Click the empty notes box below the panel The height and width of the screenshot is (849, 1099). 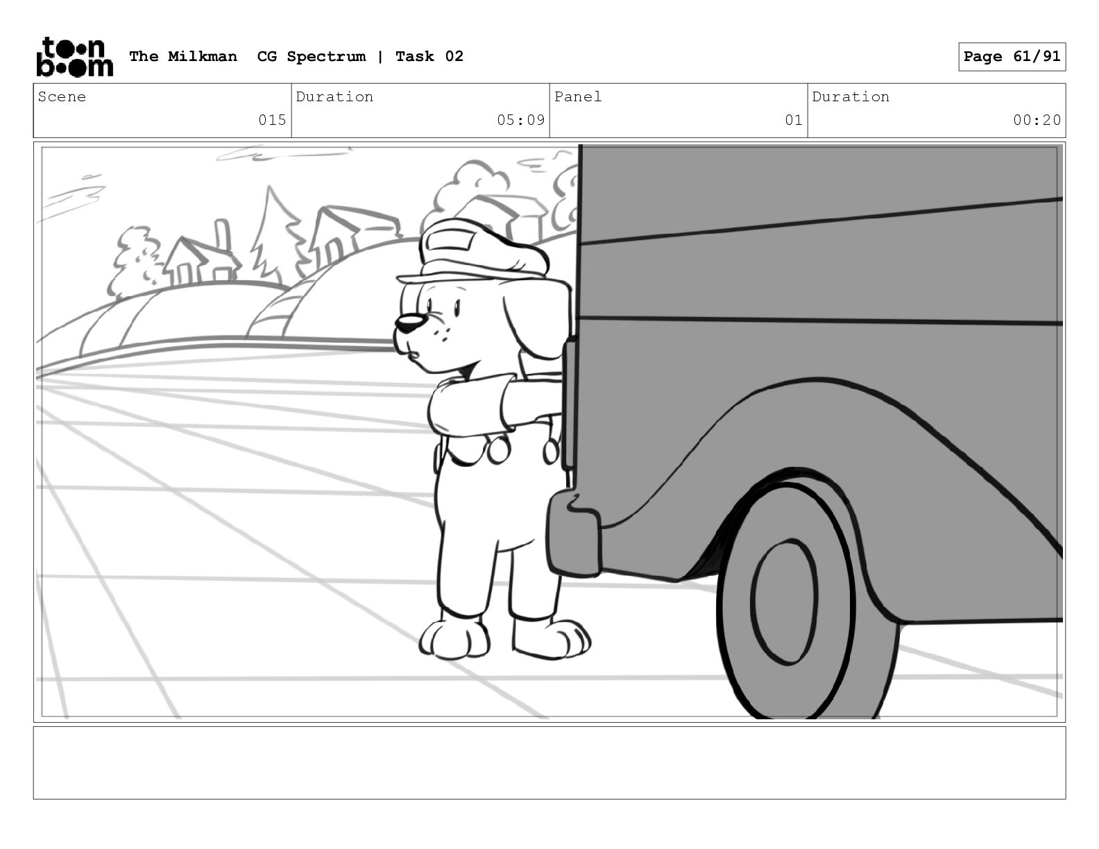point(549,763)
